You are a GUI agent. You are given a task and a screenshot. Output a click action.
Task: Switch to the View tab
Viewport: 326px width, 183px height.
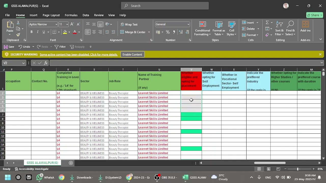pos(112,15)
